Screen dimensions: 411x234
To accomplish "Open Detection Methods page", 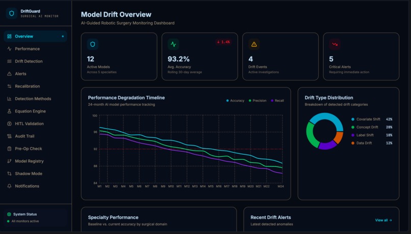I will tap(35, 99).
